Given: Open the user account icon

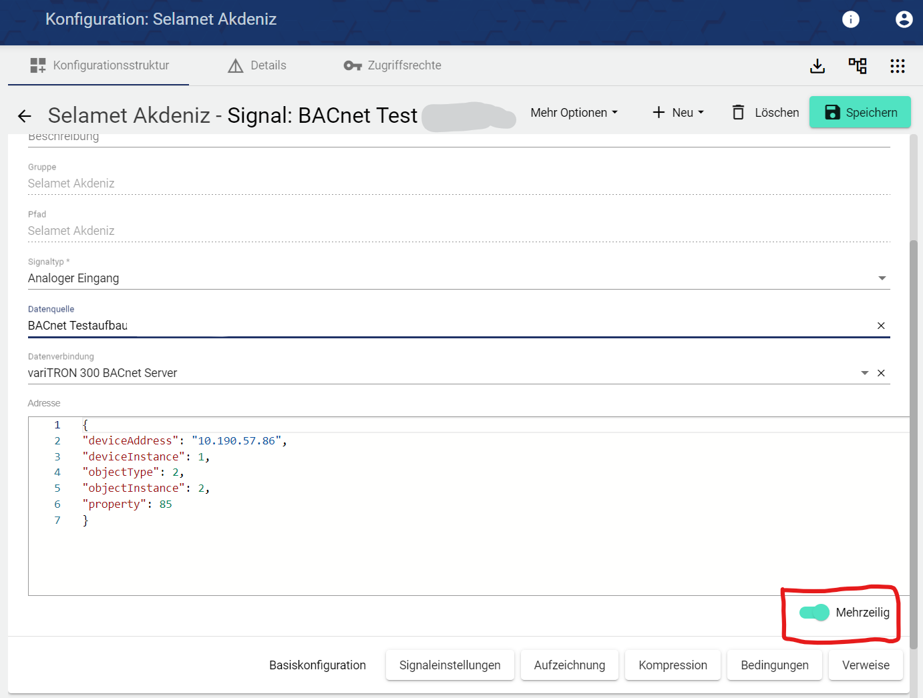Looking at the screenshot, I should pos(904,19).
